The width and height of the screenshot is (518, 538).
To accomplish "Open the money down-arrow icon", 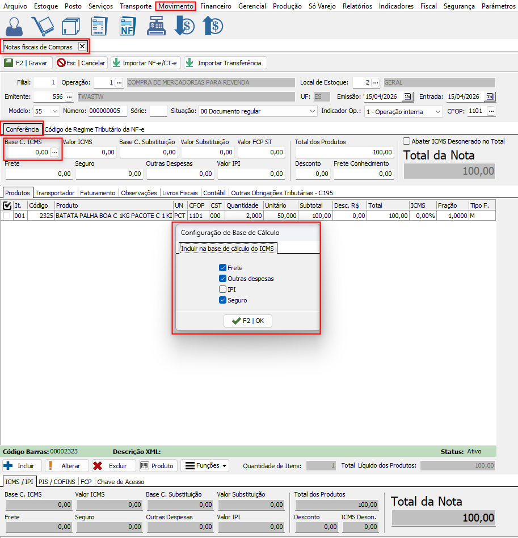I will [x=184, y=26].
